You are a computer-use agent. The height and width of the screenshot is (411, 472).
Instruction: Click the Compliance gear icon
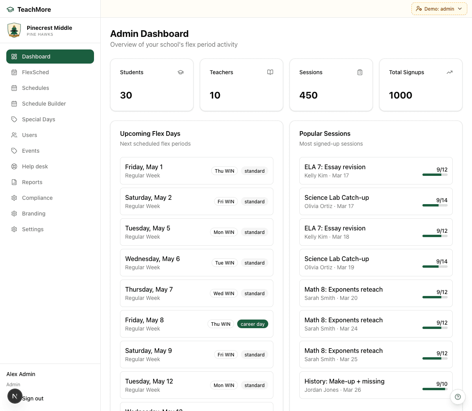[x=14, y=198]
